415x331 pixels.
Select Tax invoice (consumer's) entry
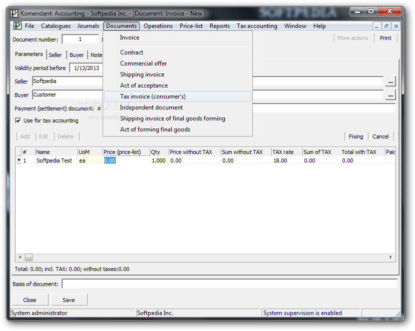click(178, 96)
